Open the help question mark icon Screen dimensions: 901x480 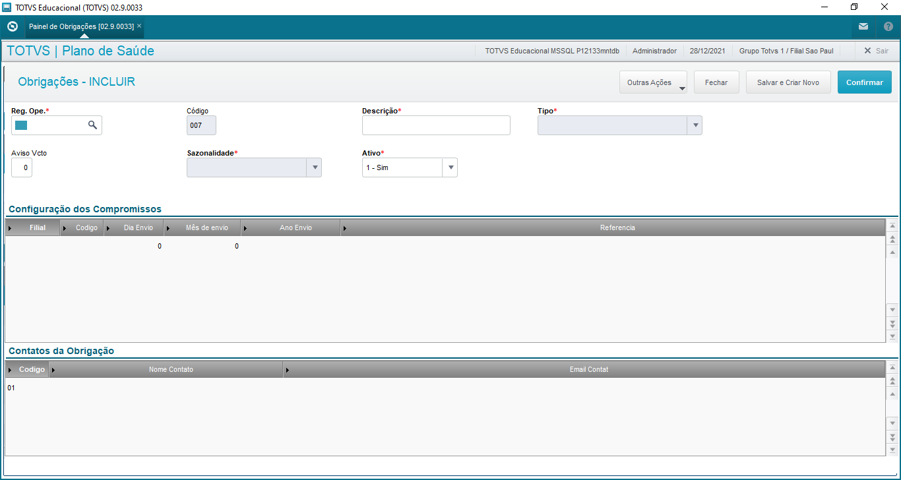[x=888, y=27]
